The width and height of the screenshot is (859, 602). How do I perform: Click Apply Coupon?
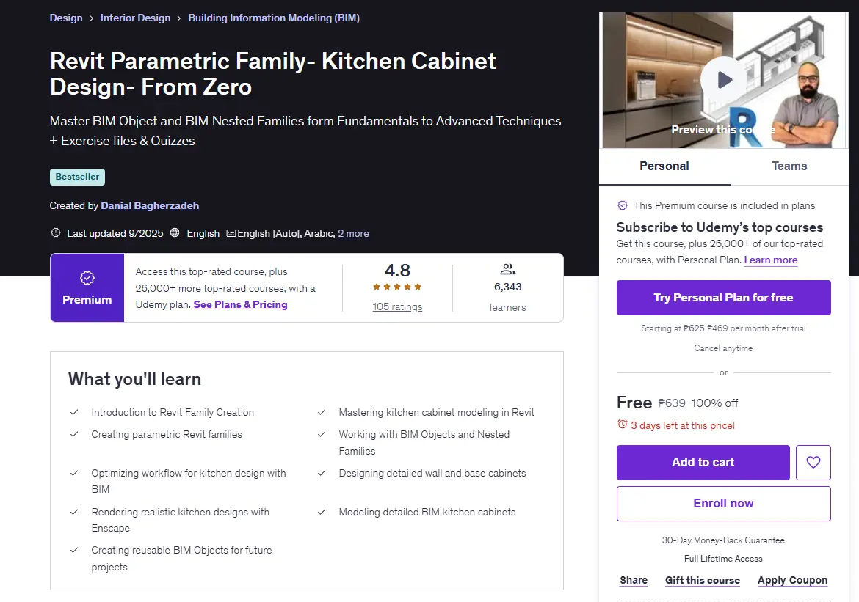point(792,580)
